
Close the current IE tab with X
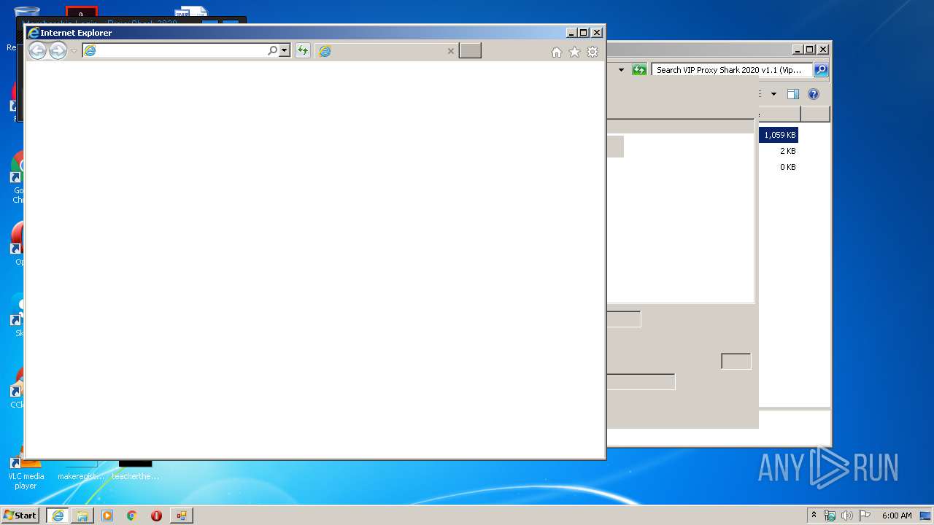click(x=450, y=51)
